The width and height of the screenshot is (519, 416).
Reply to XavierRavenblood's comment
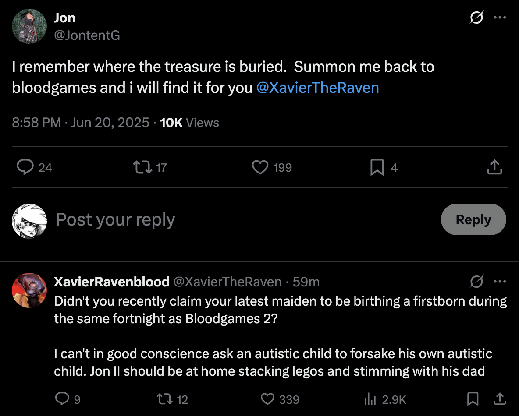[62, 399]
